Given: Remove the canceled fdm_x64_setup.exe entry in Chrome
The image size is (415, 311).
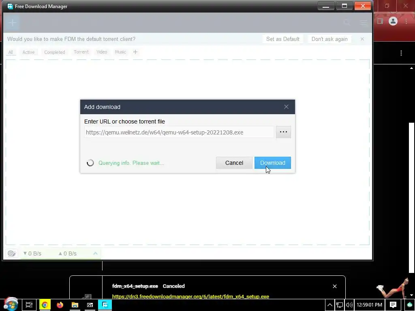Looking at the screenshot, I should pyautogui.click(x=334, y=286).
